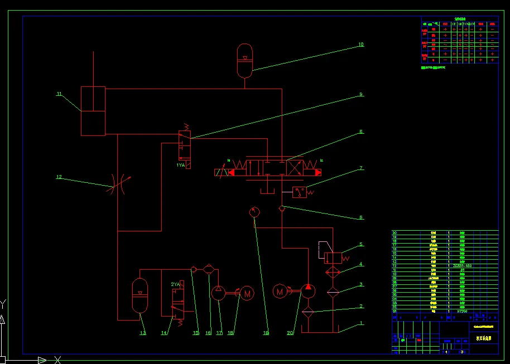Select the check valve symbol with callout 6
The height and width of the screenshot is (364, 510).
[x=282, y=208]
